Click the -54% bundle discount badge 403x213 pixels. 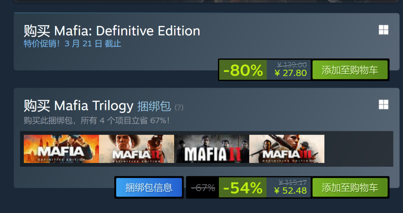tap(242, 188)
